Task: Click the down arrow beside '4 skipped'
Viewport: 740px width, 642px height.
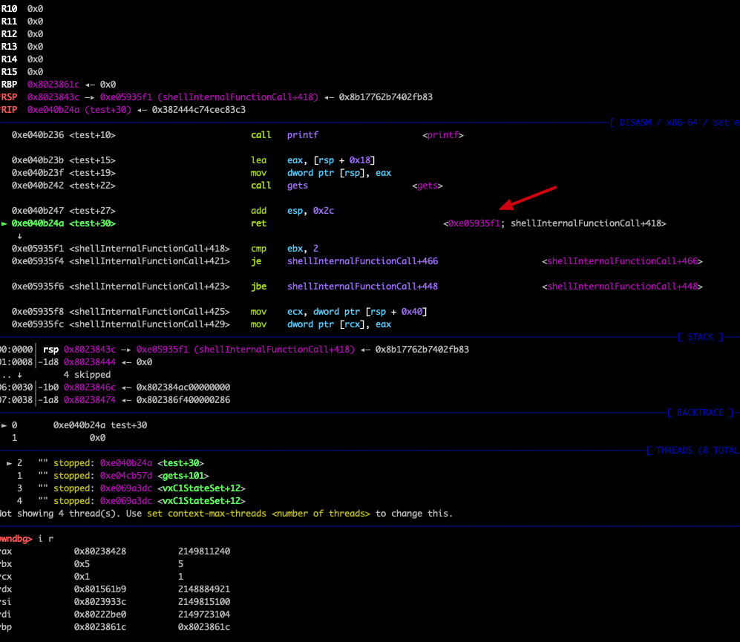Action: coord(19,375)
